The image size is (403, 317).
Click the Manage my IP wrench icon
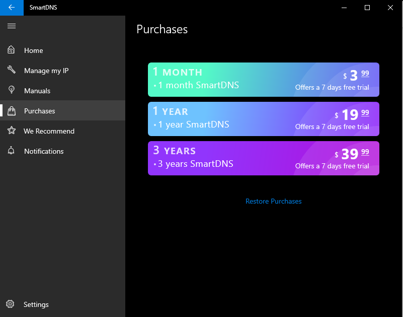pos(12,71)
